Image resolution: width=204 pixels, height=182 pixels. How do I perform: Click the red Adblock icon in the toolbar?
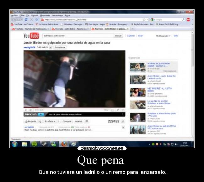[x=188, y=19]
